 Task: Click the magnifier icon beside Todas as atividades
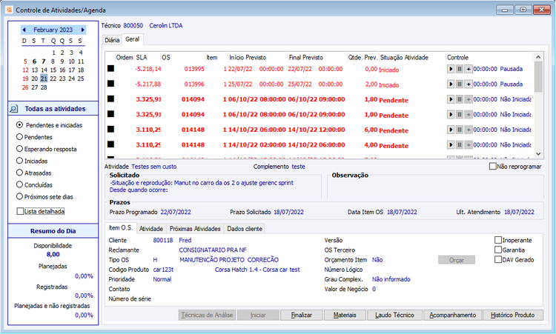point(13,109)
